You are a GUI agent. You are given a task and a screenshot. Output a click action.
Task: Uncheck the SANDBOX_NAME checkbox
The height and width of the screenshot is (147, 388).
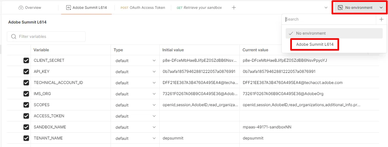pos(26,127)
